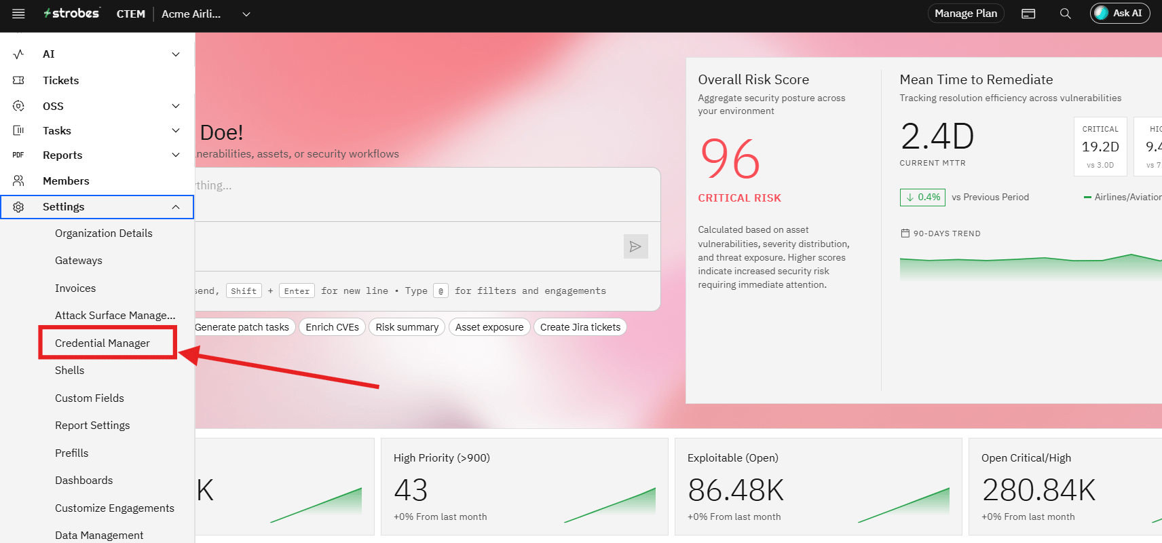Viewport: 1162px width, 543px height.
Task: Click the Critical 19.2D MTTR card
Action: 1100,147
